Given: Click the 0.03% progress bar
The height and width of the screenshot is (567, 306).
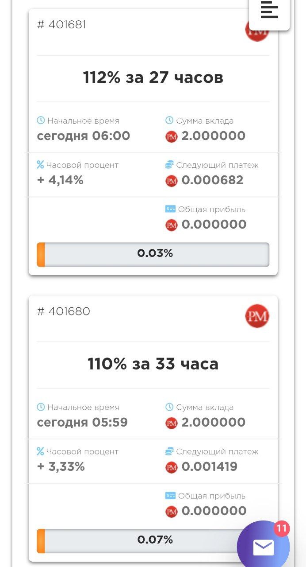Looking at the screenshot, I should point(153,254).
